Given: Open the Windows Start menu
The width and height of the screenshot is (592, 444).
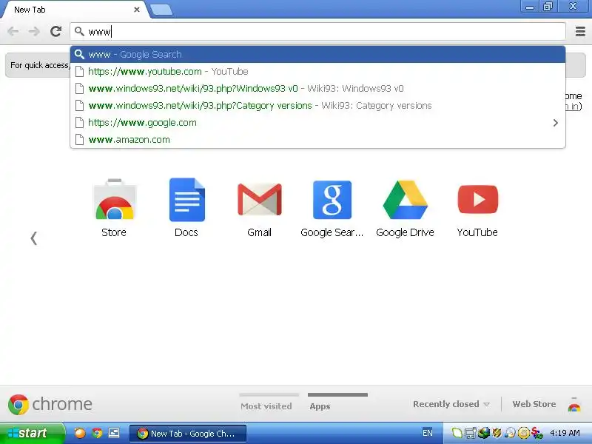Looking at the screenshot, I should pyautogui.click(x=32, y=433).
